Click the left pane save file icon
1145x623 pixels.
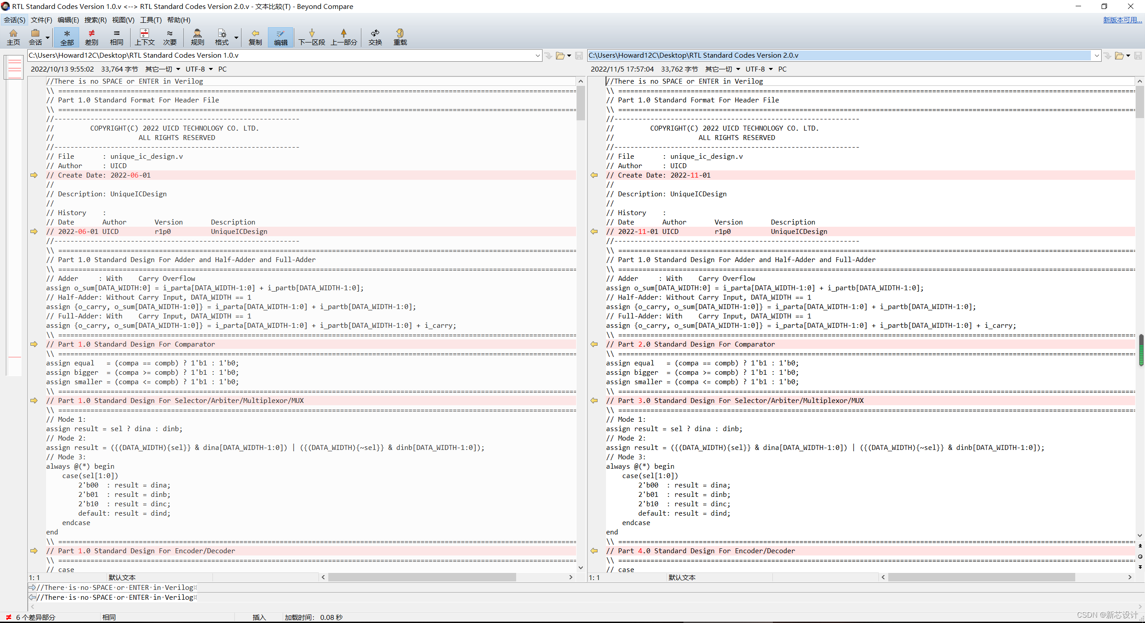[579, 55]
